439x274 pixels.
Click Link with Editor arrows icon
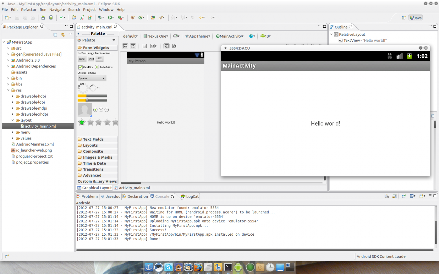63,35
